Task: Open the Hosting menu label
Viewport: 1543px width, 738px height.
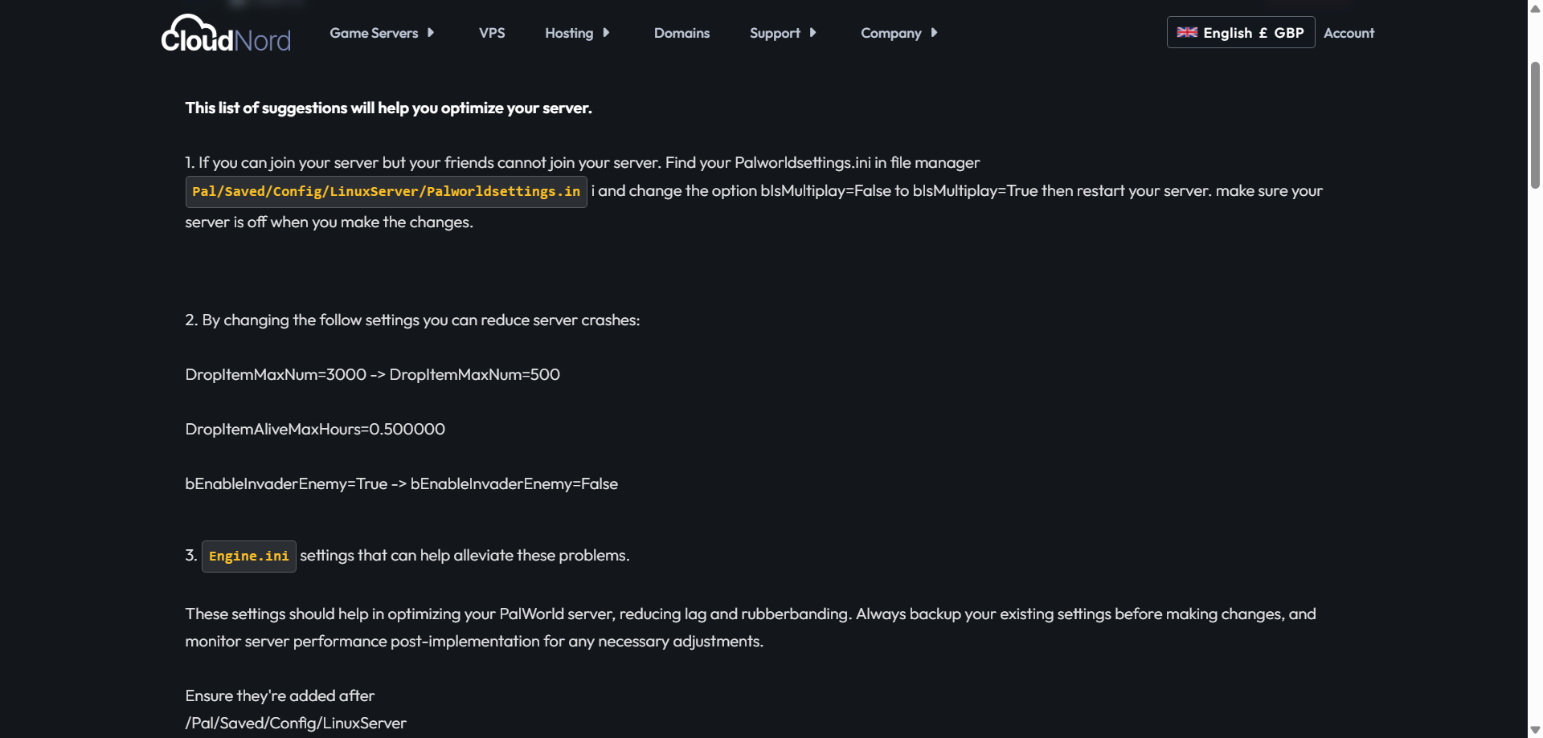Action: click(x=569, y=33)
